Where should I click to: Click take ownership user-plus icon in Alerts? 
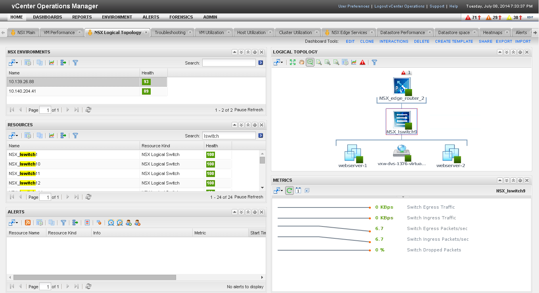(x=129, y=223)
